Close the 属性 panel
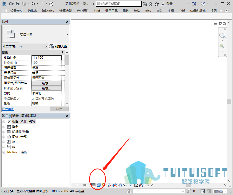The width and height of the screenshot is (233, 195). (67, 22)
